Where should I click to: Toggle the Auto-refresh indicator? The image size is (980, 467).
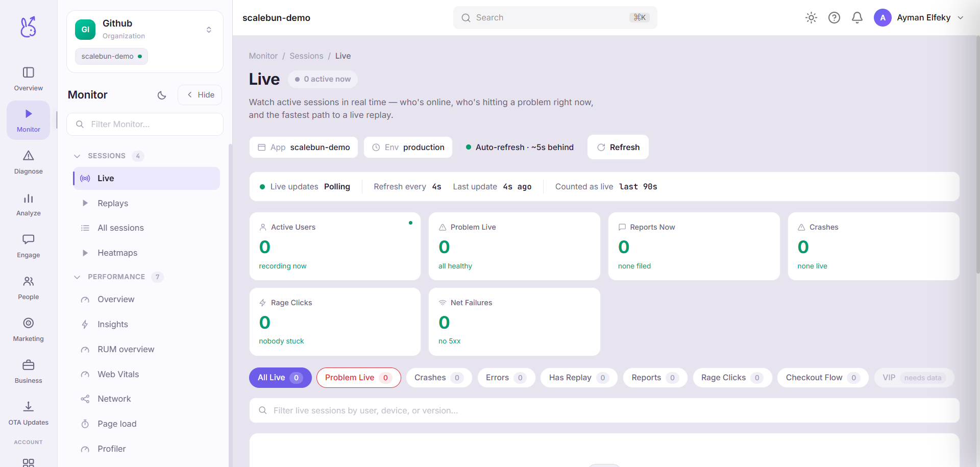(x=520, y=148)
